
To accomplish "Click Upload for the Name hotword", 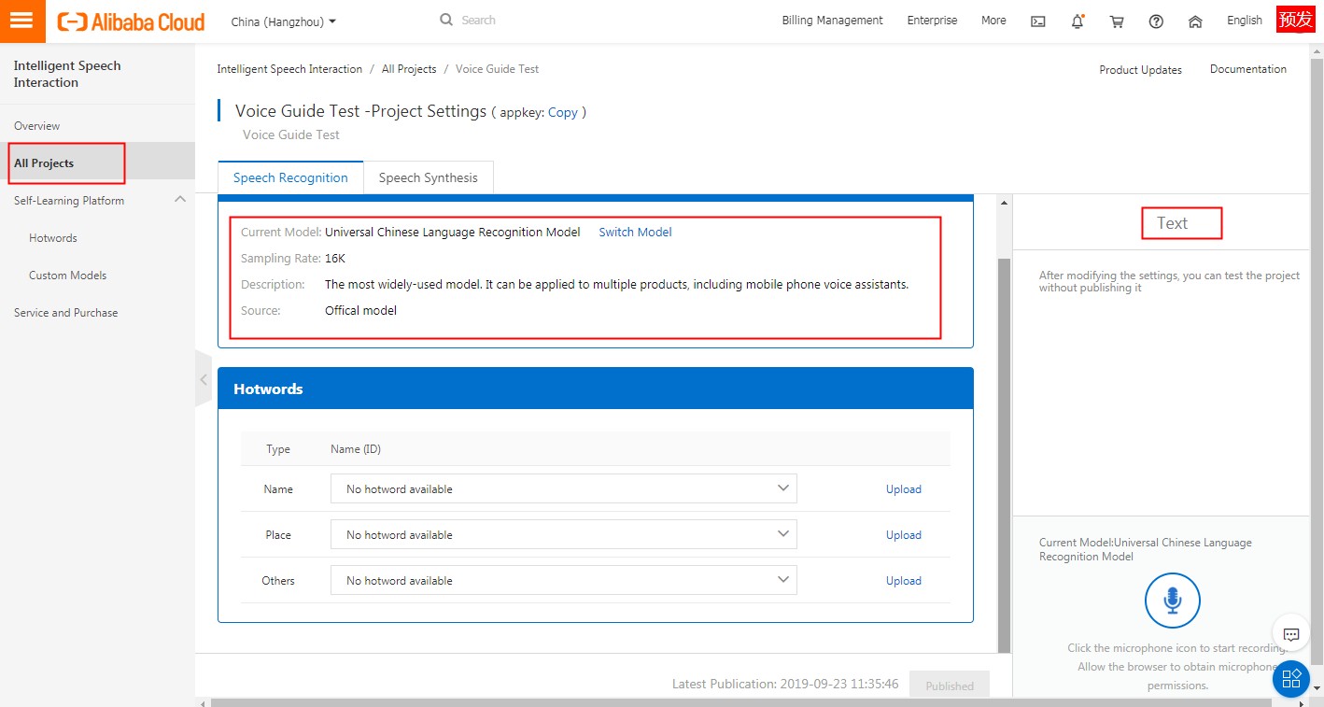I will [x=903, y=489].
